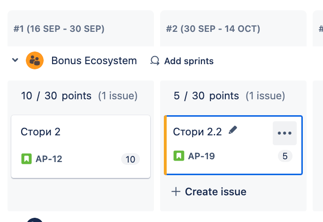This screenshot has width=323, height=222.
Task: Click the 10 / 30 points capacity label
Action: [x=56, y=96]
